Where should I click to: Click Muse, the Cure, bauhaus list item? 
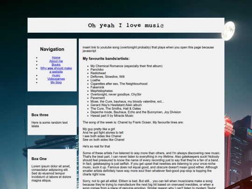coord(127,101)
